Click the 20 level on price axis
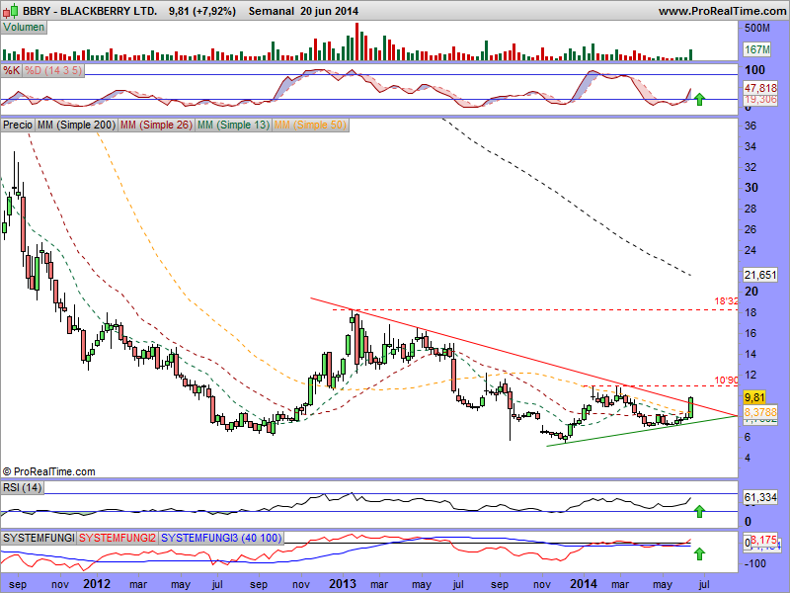790x593 pixels. point(751,291)
